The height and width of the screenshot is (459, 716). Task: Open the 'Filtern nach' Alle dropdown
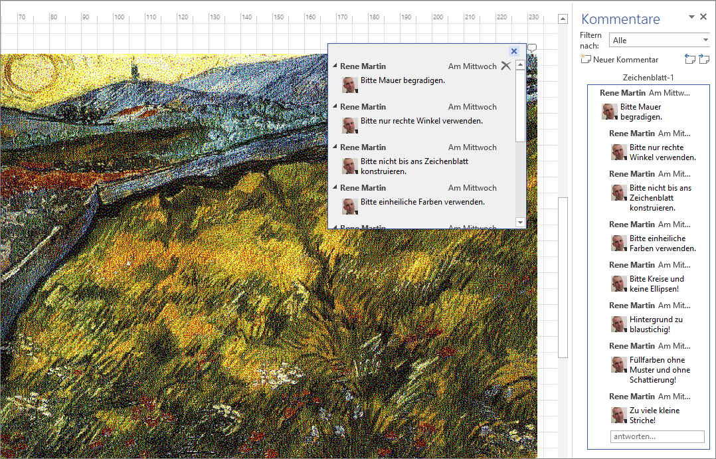(660, 41)
